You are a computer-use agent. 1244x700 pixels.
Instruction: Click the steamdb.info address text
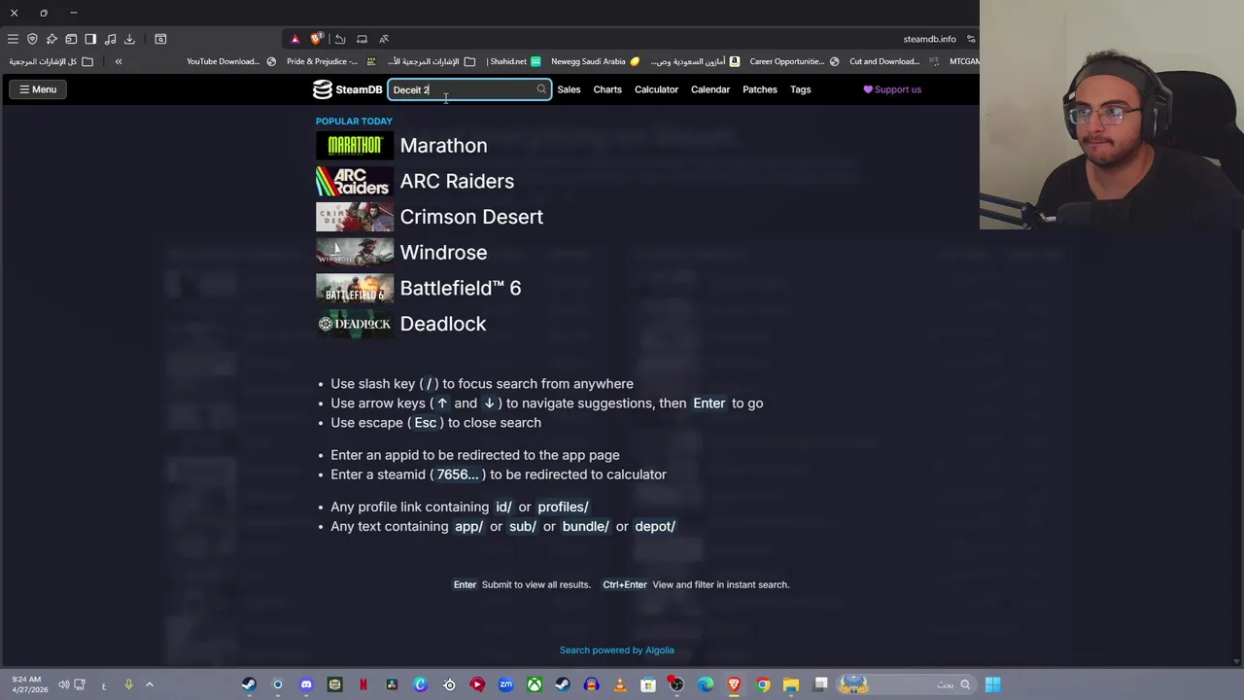929,39
